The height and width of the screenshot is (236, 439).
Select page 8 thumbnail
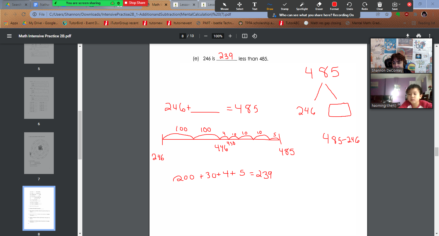pyautogui.click(x=39, y=208)
